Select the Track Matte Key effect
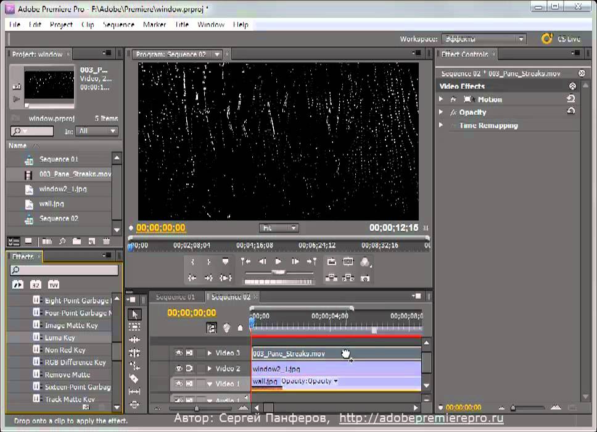Image resolution: width=597 pixels, height=432 pixels. coord(70,399)
